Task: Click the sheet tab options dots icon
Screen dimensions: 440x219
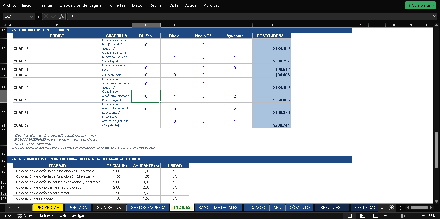Action: tap(401, 208)
